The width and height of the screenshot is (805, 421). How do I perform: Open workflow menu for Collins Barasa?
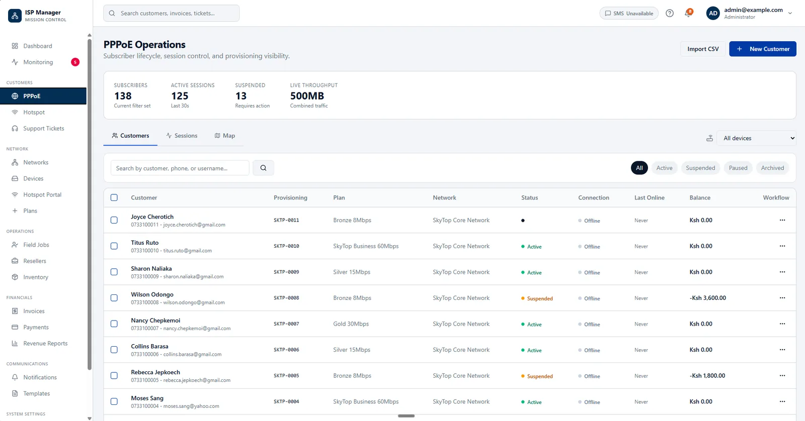(x=782, y=350)
